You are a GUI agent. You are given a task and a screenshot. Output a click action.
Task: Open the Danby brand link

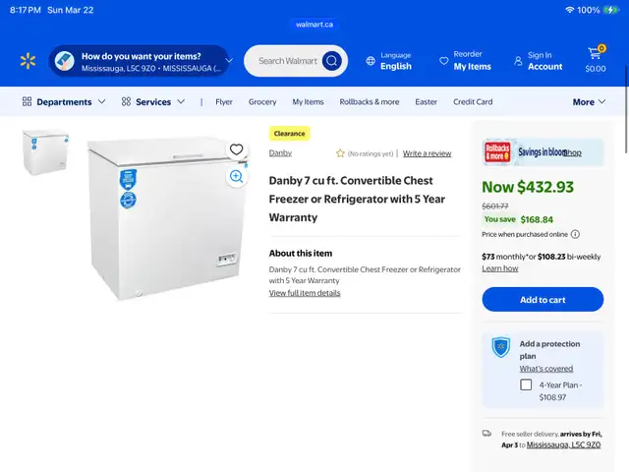[x=280, y=153]
